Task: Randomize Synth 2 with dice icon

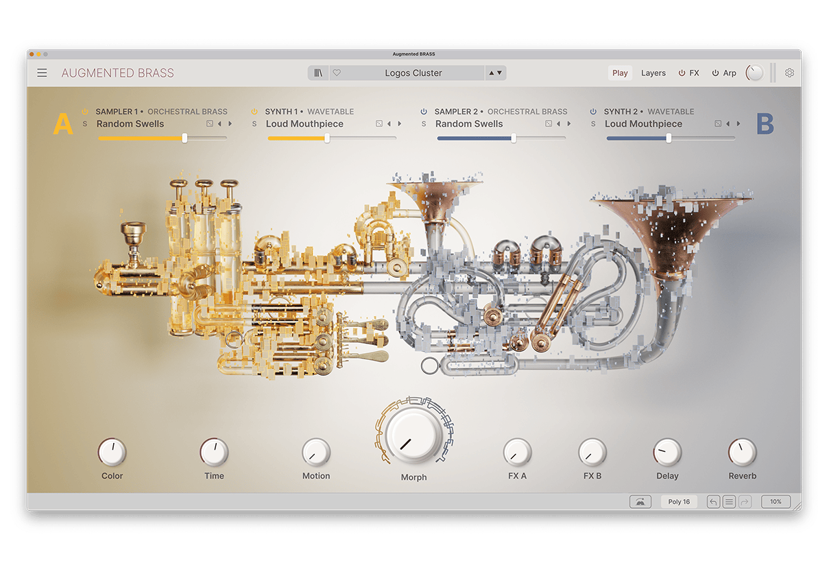Action: pyautogui.click(x=718, y=124)
